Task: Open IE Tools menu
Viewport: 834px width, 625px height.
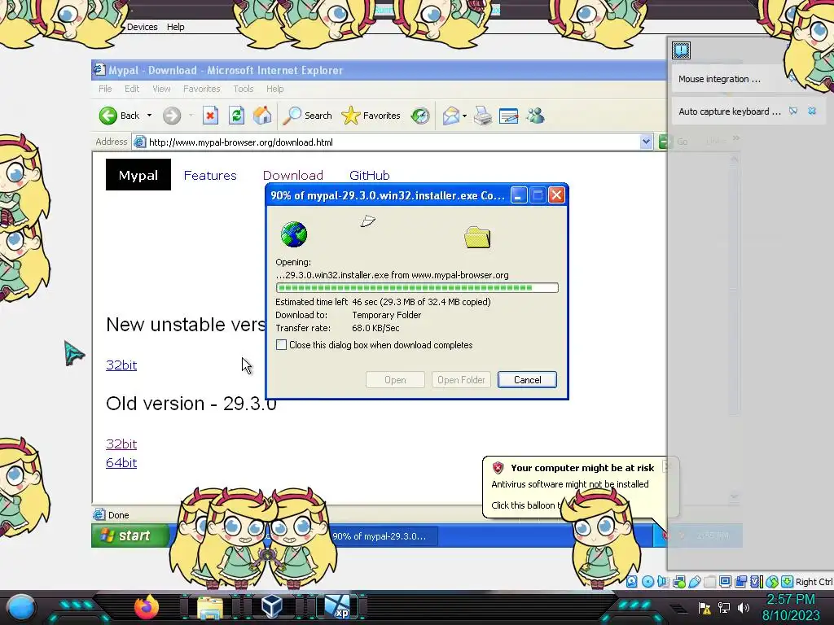Action: click(243, 89)
